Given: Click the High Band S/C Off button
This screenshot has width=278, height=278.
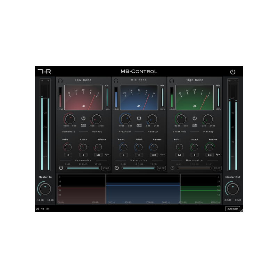Looking at the screenshot, I should tap(218, 167).
